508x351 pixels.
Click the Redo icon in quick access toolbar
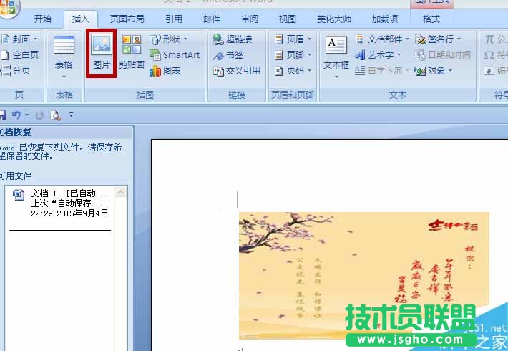point(40,115)
